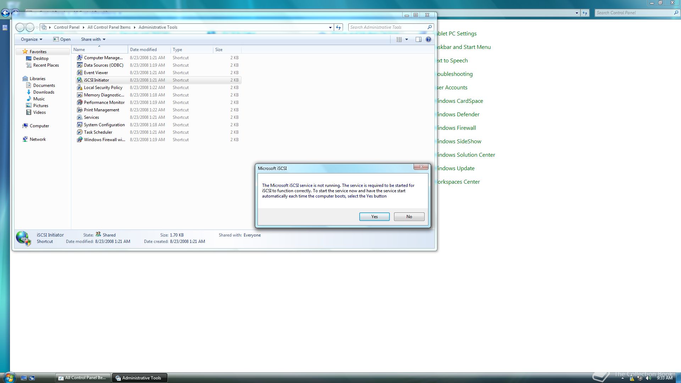Launch Performance Monitor from the list
Screen dimensions: 681x383
pos(104,102)
